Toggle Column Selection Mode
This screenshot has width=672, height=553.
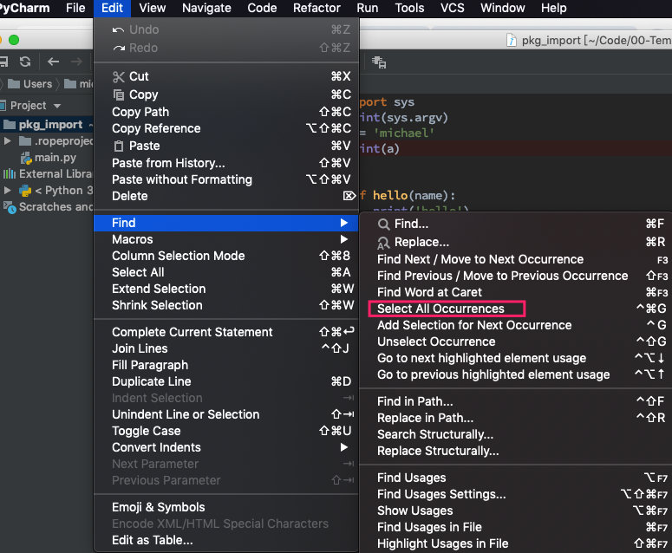tap(226, 256)
